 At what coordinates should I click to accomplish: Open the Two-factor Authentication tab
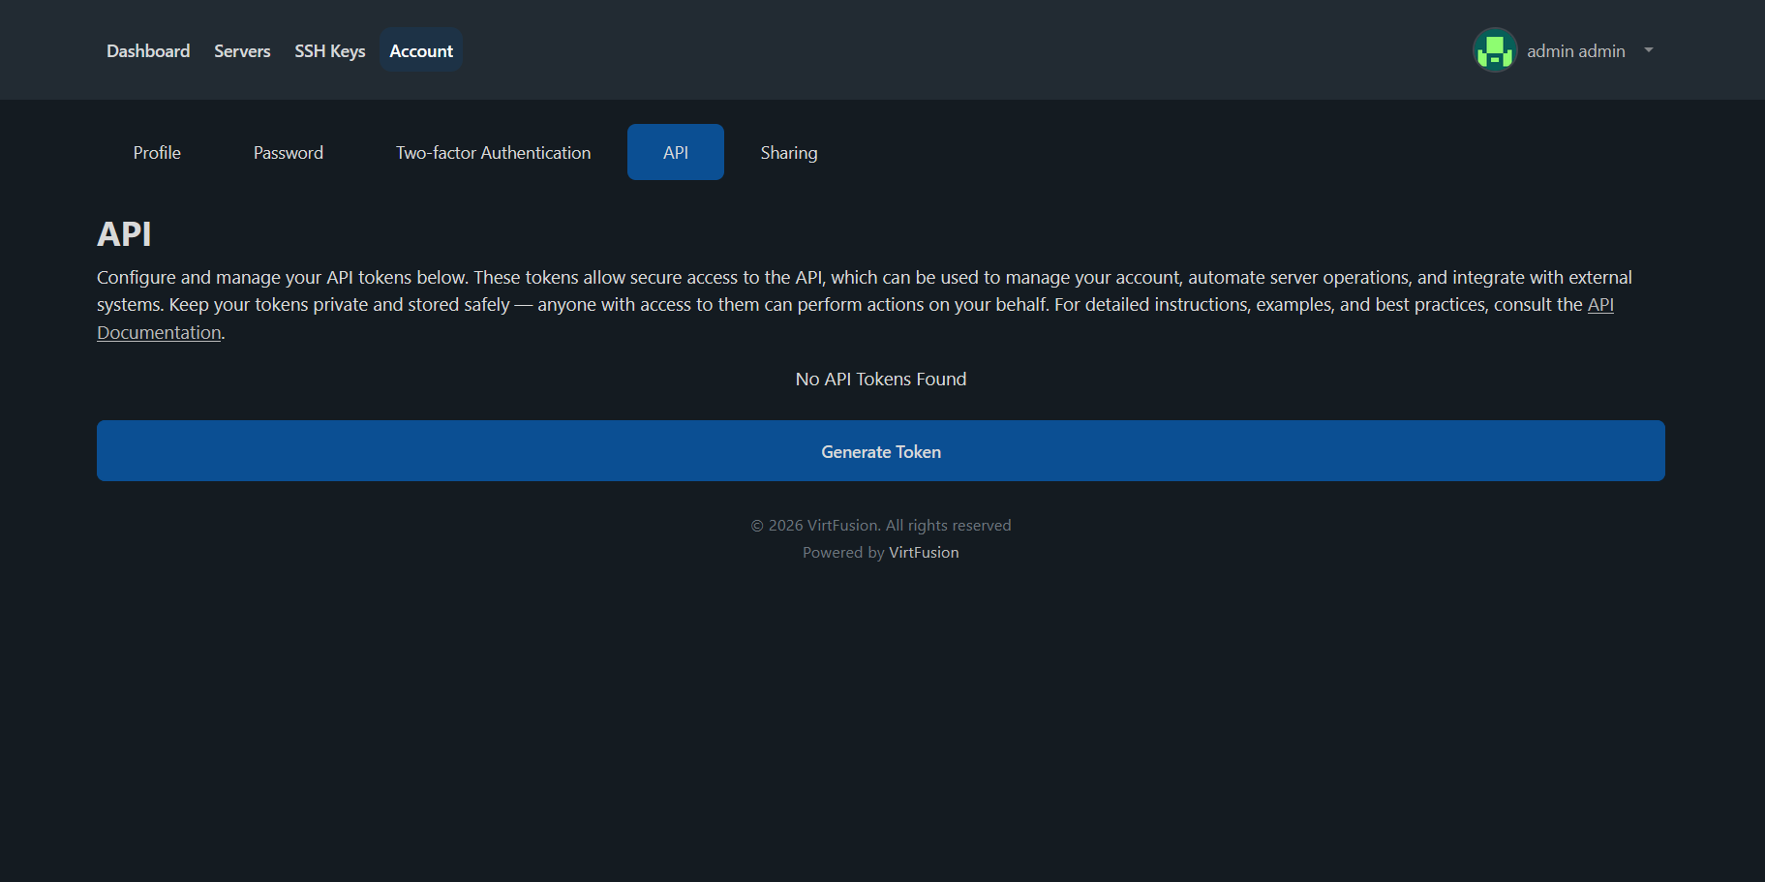tap(493, 153)
